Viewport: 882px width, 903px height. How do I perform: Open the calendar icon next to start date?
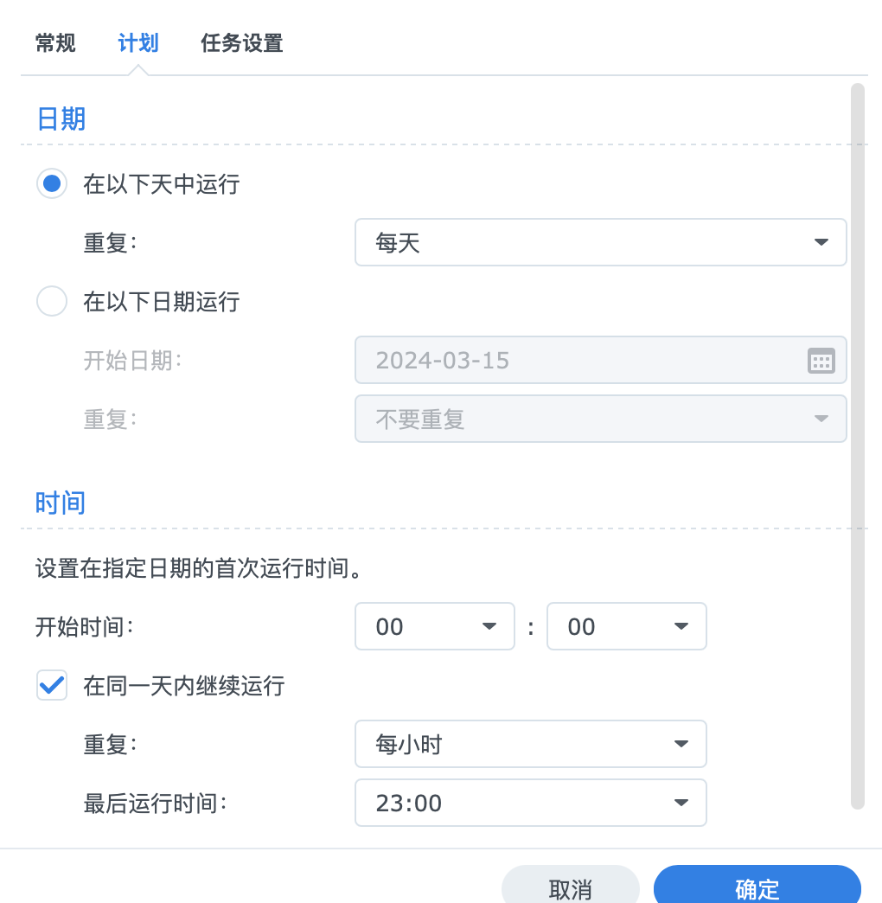pos(821,360)
